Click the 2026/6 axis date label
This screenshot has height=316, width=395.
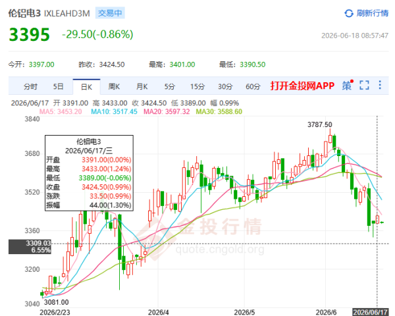coord(326,313)
